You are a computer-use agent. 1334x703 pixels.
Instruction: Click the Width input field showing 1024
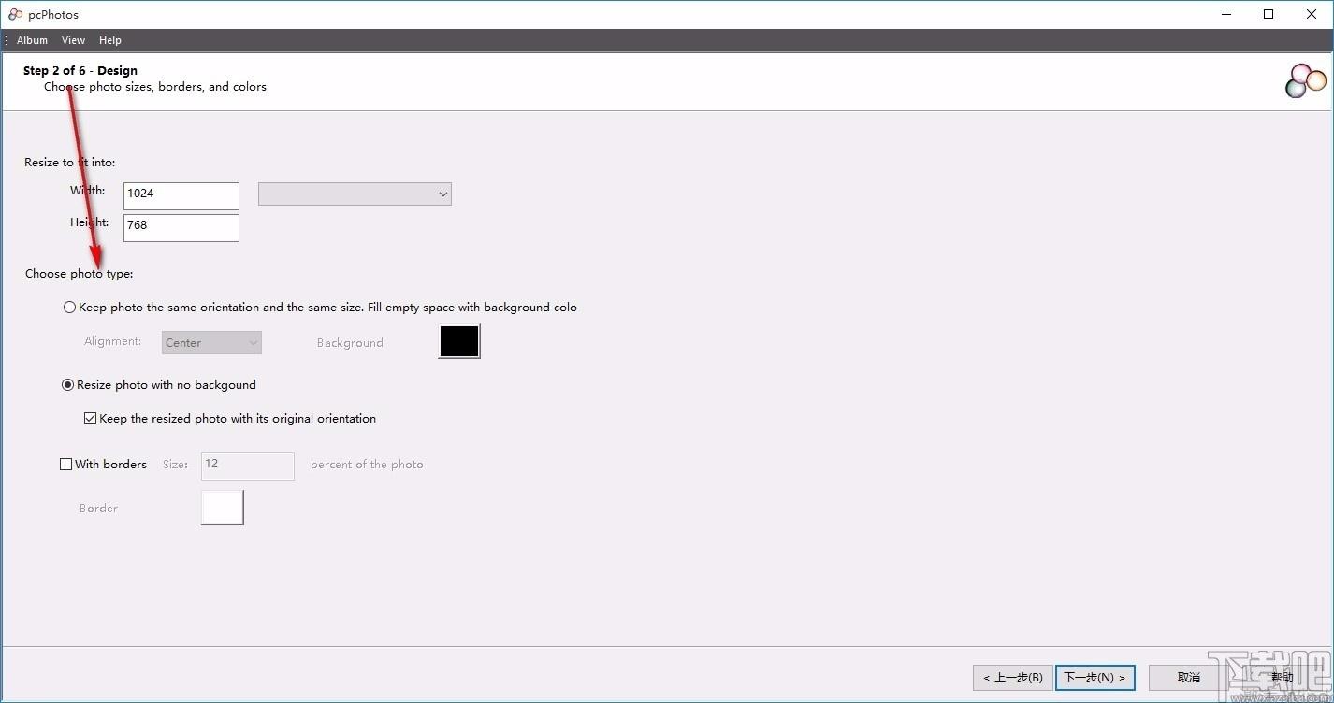pyautogui.click(x=181, y=196)
